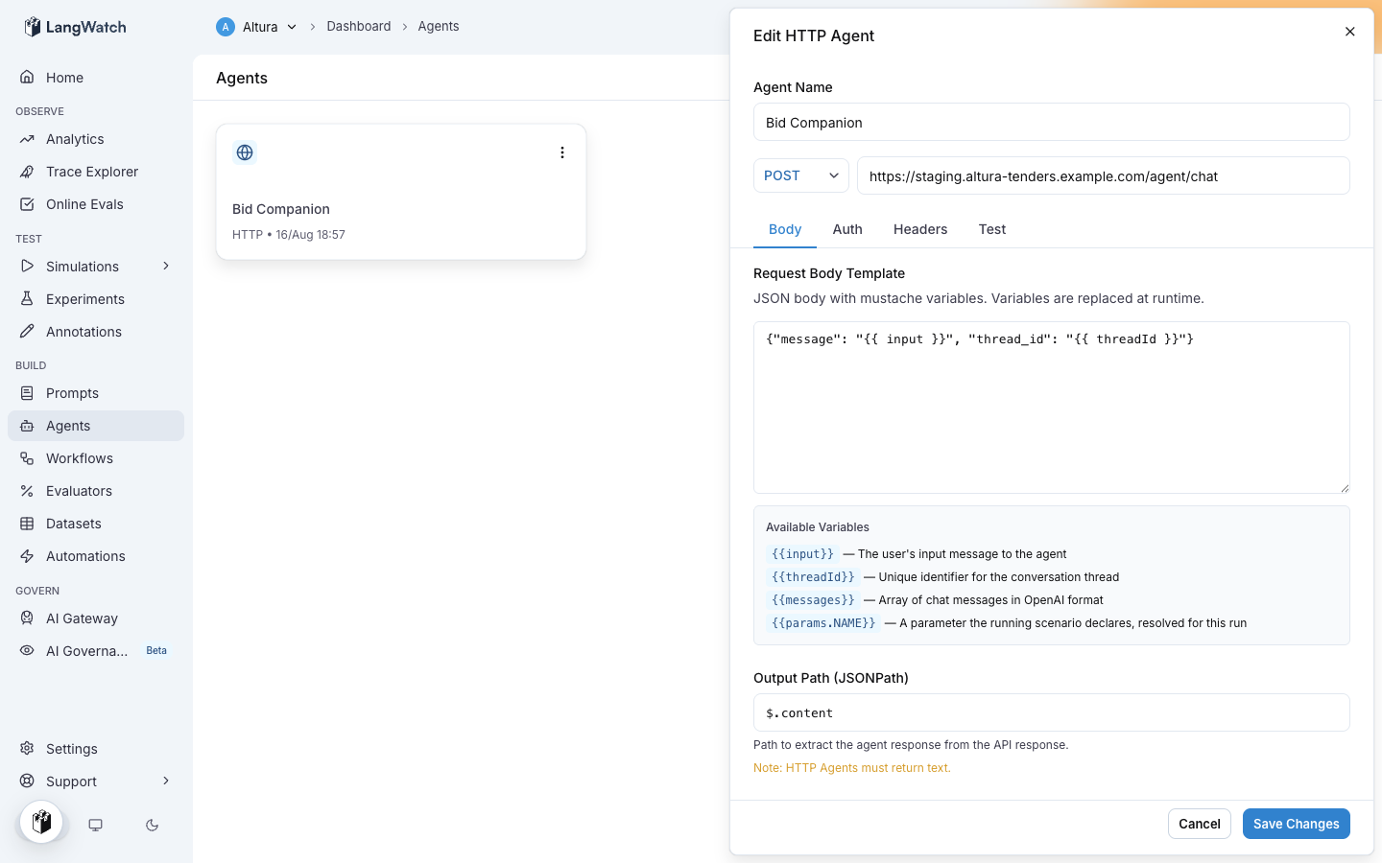The height and width of the screenshot is (863, 1382).
Task: Open Evaluators via its percent icon
Action: tap(27, 491)
